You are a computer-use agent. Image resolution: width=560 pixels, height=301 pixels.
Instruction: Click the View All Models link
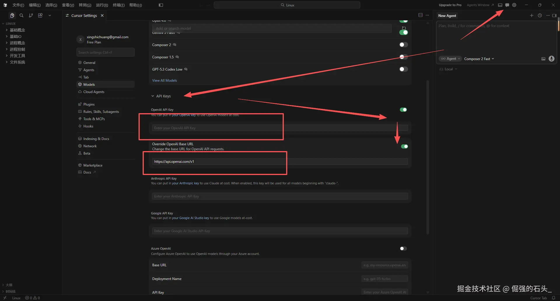[x=164, y=80]
